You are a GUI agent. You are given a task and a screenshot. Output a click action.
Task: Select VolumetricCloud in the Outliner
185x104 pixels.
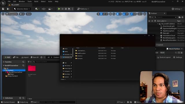[169, 36]
